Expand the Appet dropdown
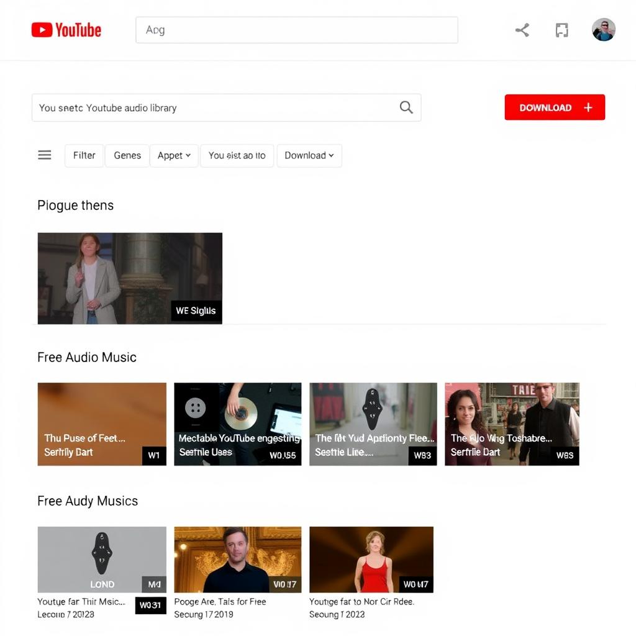 point(174,155)
